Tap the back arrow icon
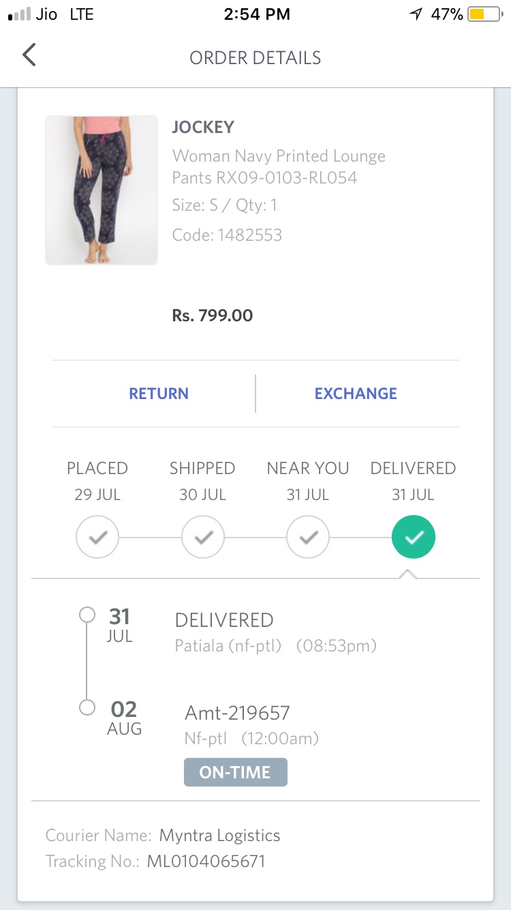 pos(29,55)
